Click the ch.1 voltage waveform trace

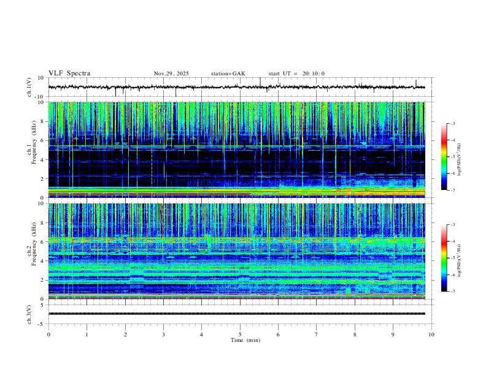(236, 87)
